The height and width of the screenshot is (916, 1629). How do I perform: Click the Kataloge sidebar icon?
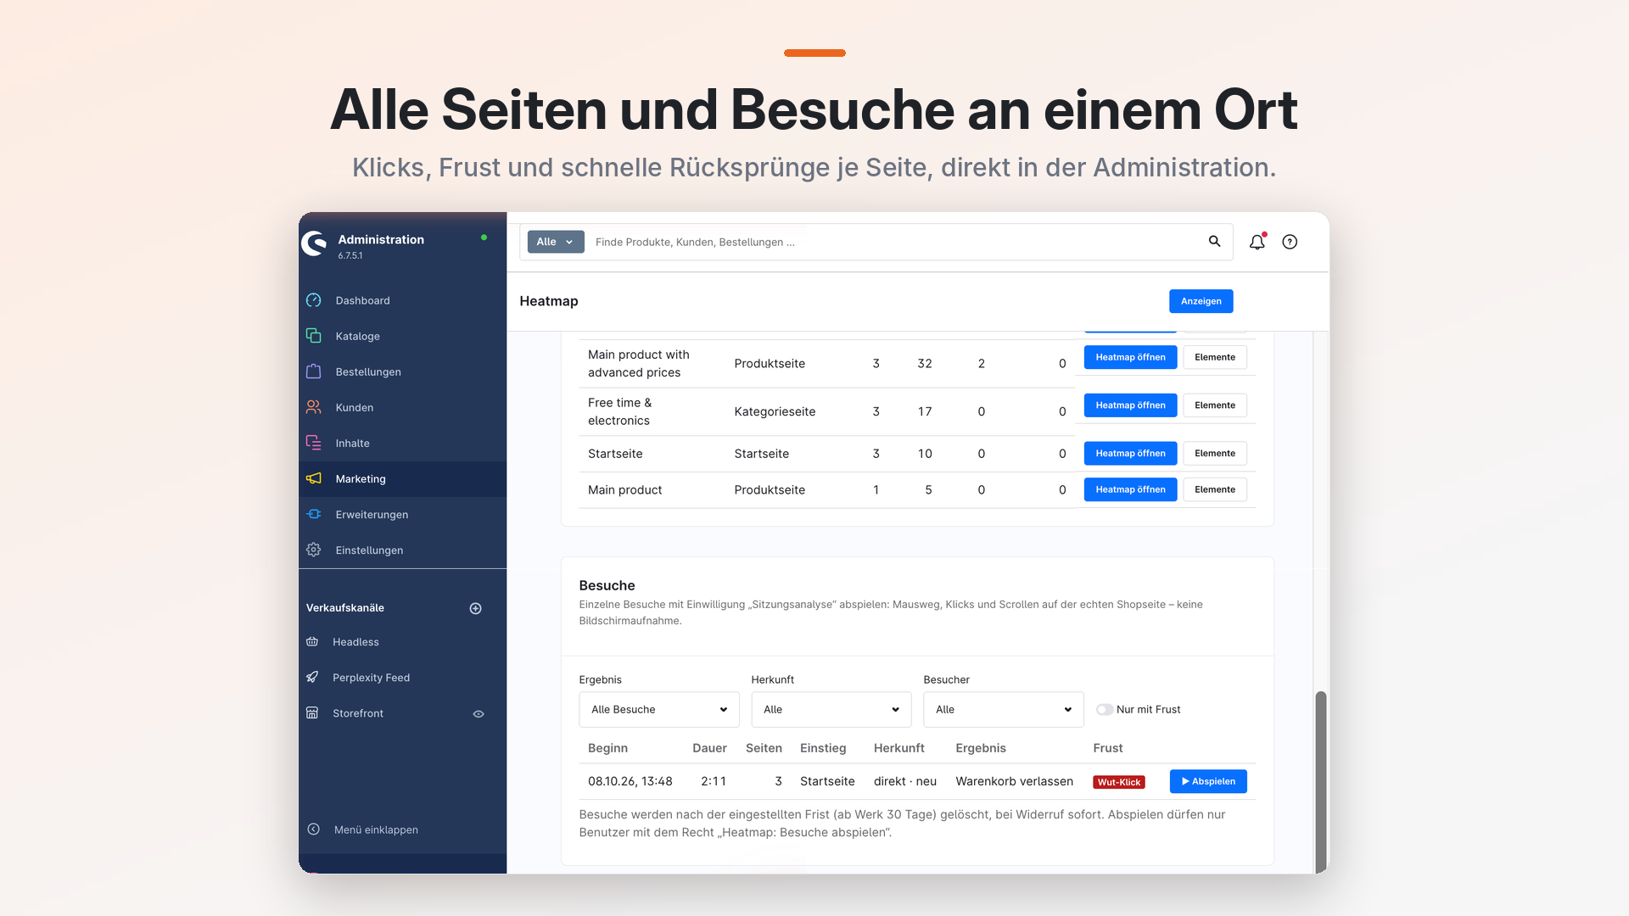(314, 336)
